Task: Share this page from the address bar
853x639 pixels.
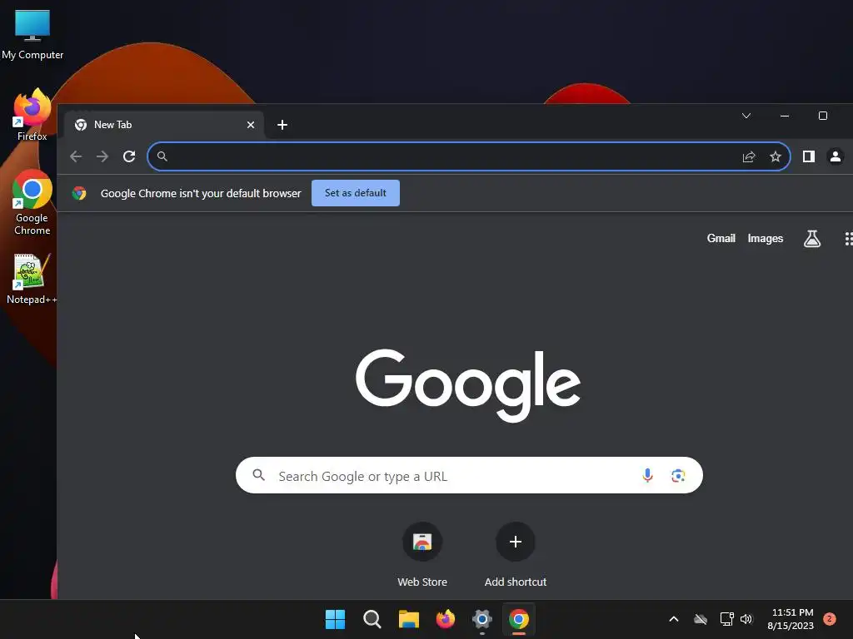Action: pyautogui.click(x=749, y=156)
